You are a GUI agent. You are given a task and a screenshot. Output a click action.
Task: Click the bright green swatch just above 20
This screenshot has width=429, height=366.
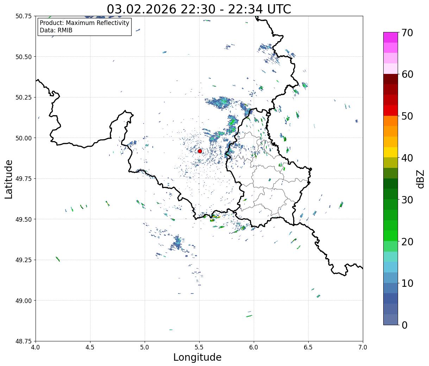391,235
